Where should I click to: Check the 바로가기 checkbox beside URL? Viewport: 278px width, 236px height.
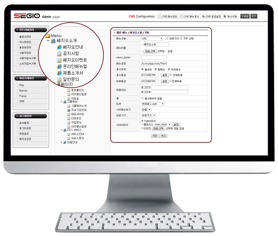click(167, 38)
